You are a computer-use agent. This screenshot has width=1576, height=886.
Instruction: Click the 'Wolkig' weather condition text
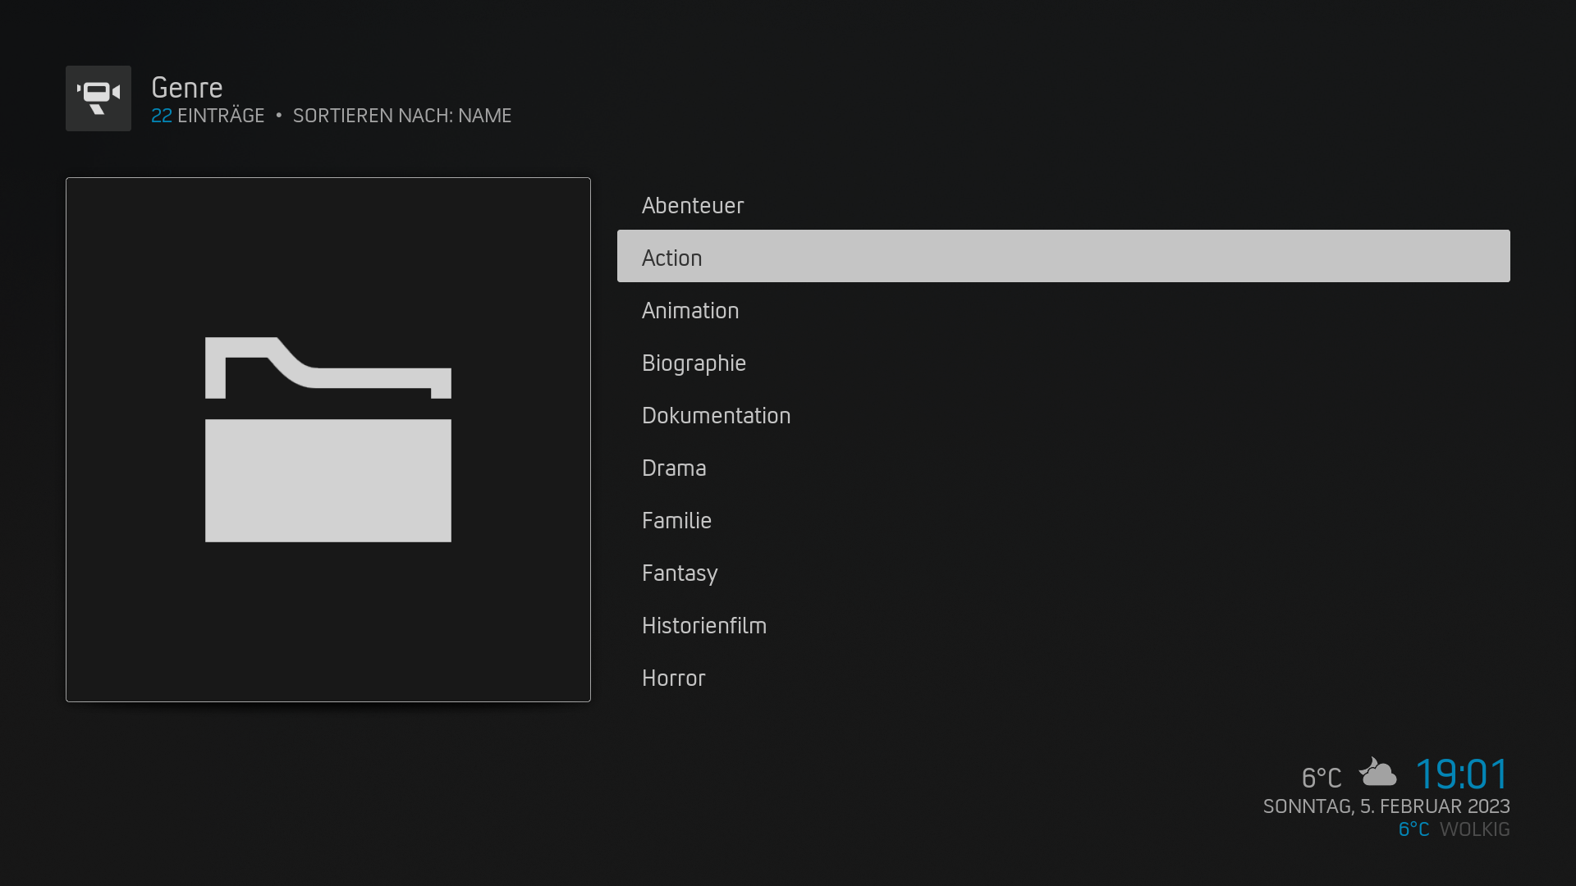click(x=1475, y=829)
